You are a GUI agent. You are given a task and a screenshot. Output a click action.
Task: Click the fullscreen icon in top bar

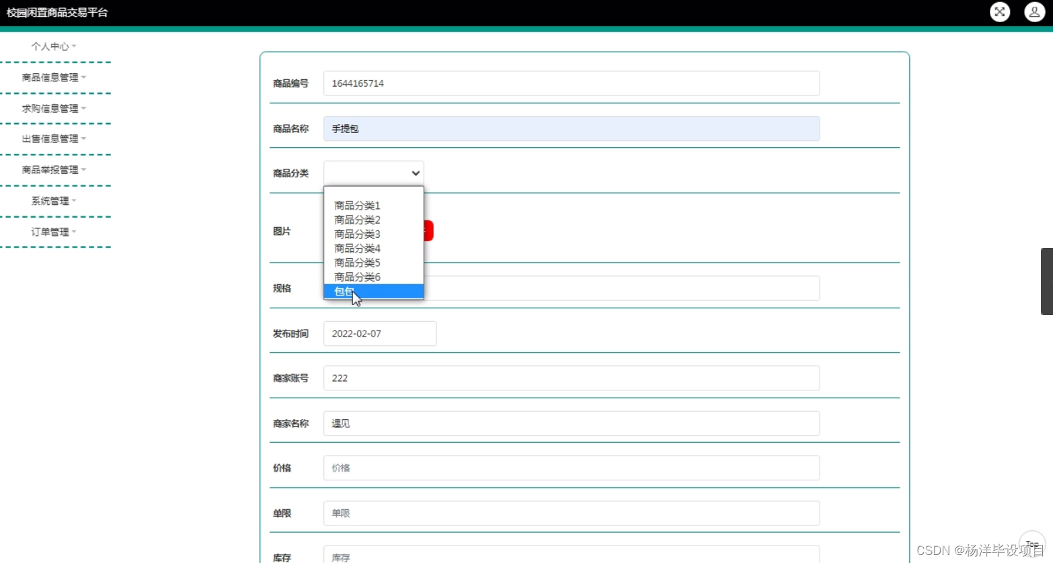tap(1000, 12)
